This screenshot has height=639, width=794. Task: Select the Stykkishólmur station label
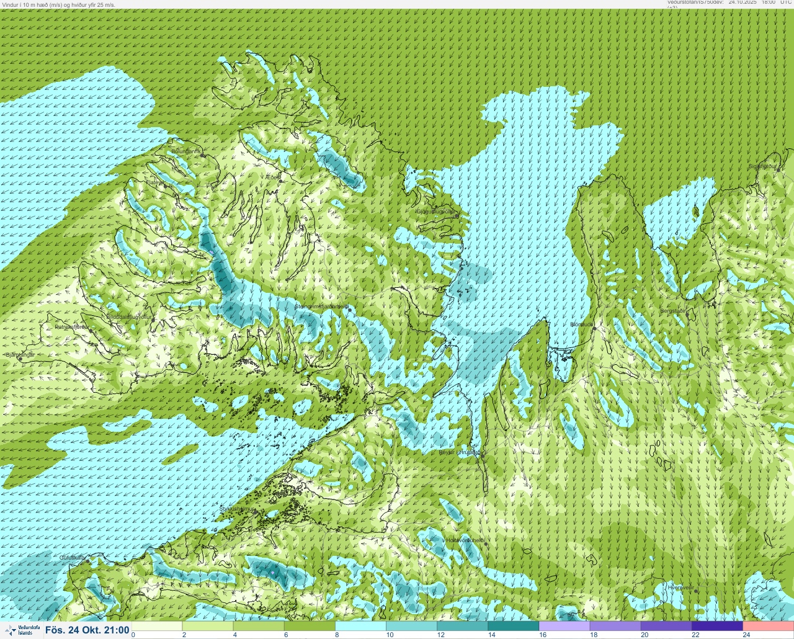(x=238, y=509)
